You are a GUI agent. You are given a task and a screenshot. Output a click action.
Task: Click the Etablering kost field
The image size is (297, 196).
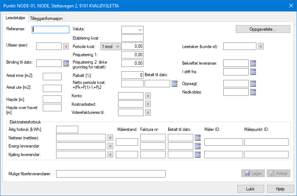(x=132, y=38)
